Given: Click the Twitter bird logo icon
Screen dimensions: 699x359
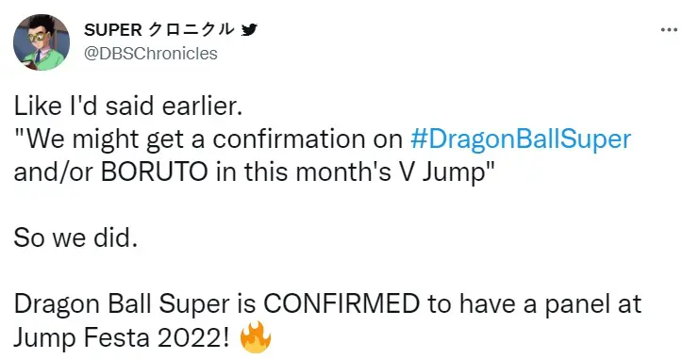Looking at the screenshot, I should (249, 30).
